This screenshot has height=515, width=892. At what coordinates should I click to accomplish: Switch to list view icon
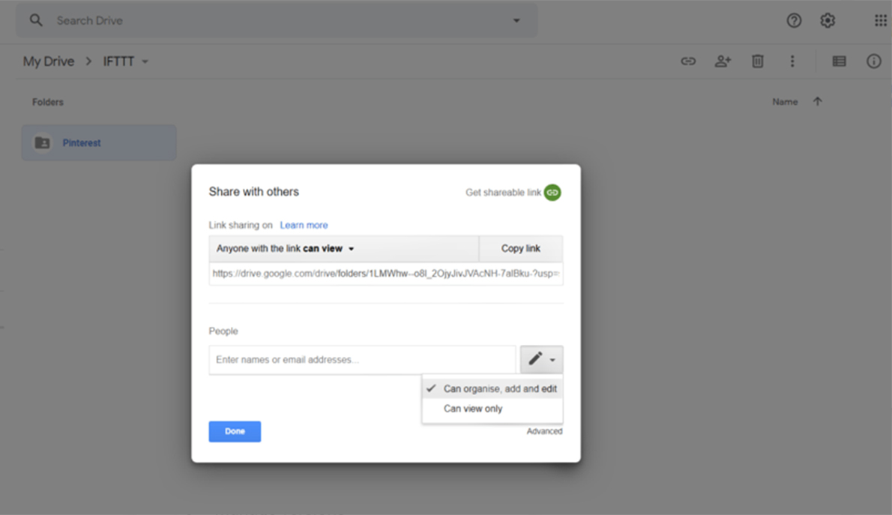pos(839,61)
